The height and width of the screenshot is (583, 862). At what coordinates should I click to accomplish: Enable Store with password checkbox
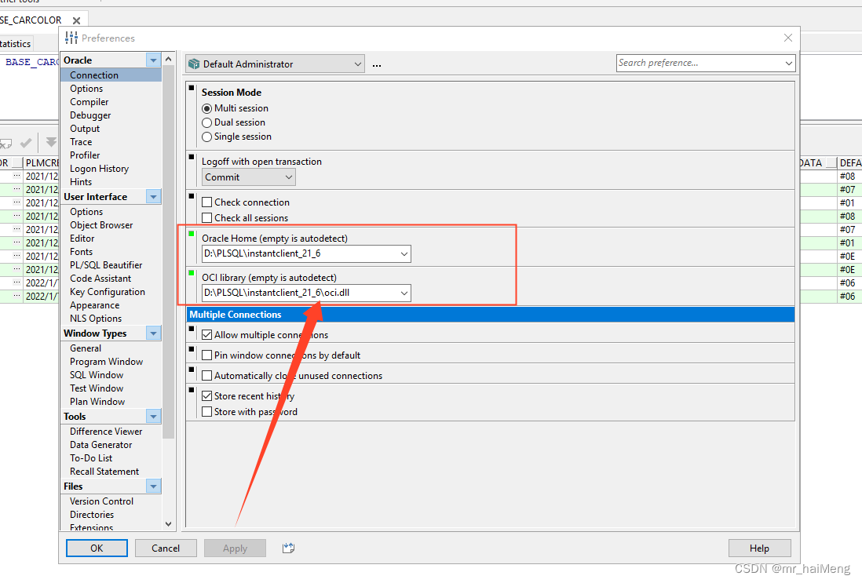coord(206,412)
